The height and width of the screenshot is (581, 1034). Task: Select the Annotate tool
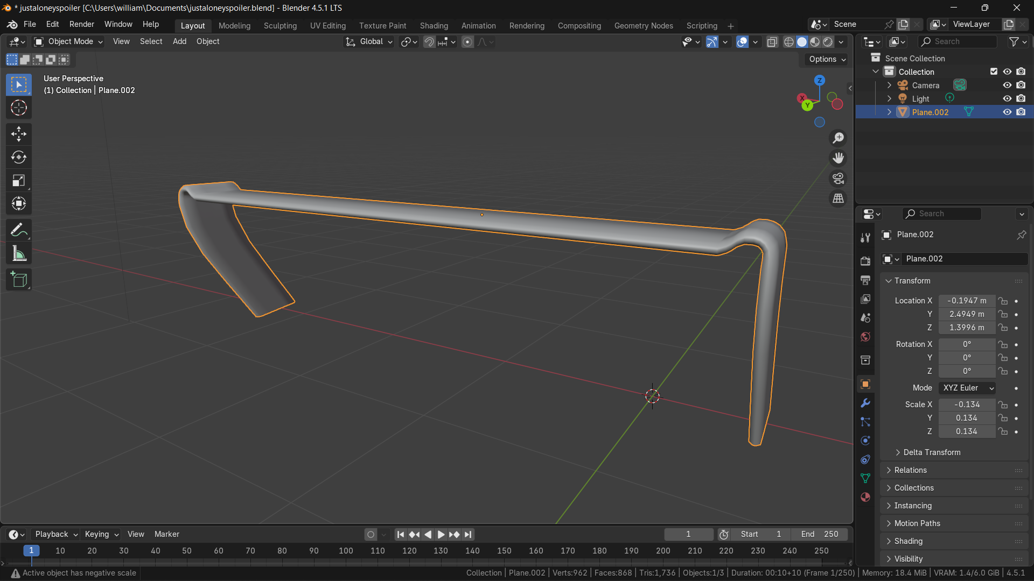pos(19,230)
